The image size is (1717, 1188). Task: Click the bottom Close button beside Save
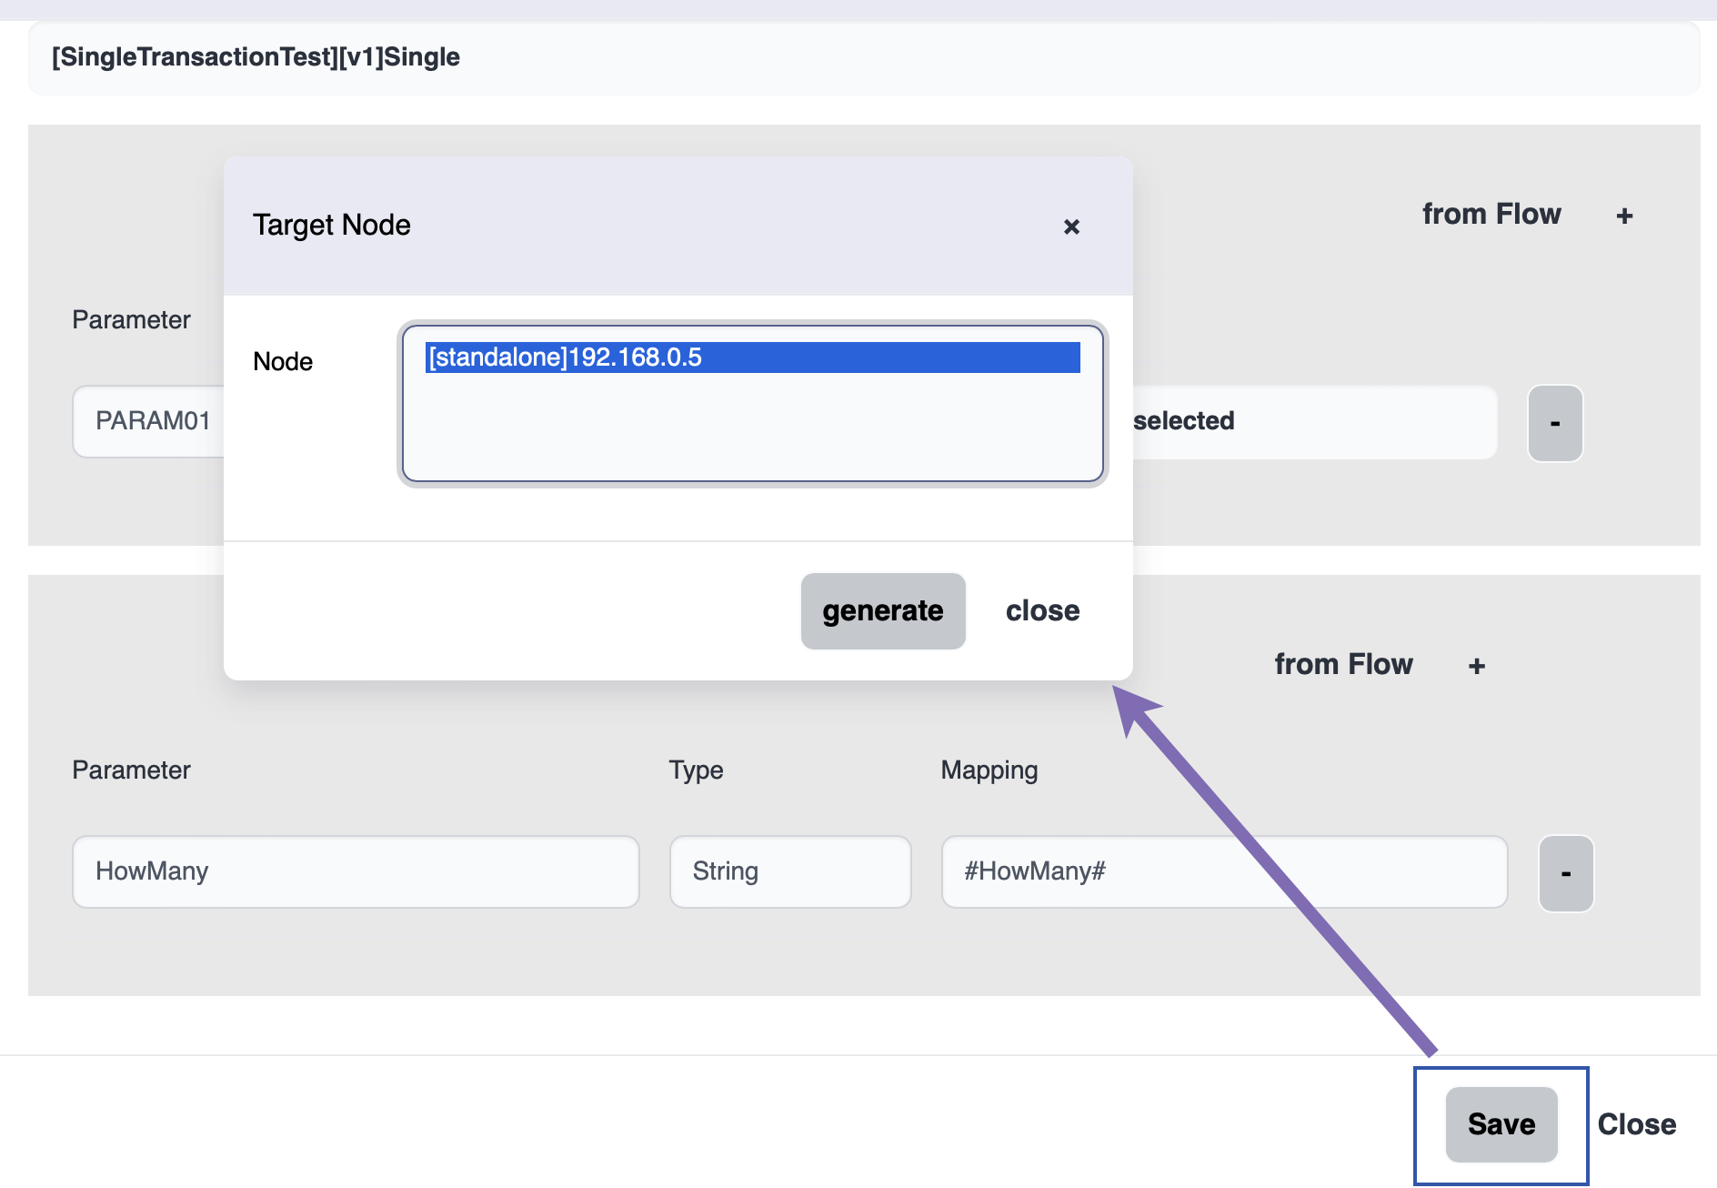tap(1636, 1124)
